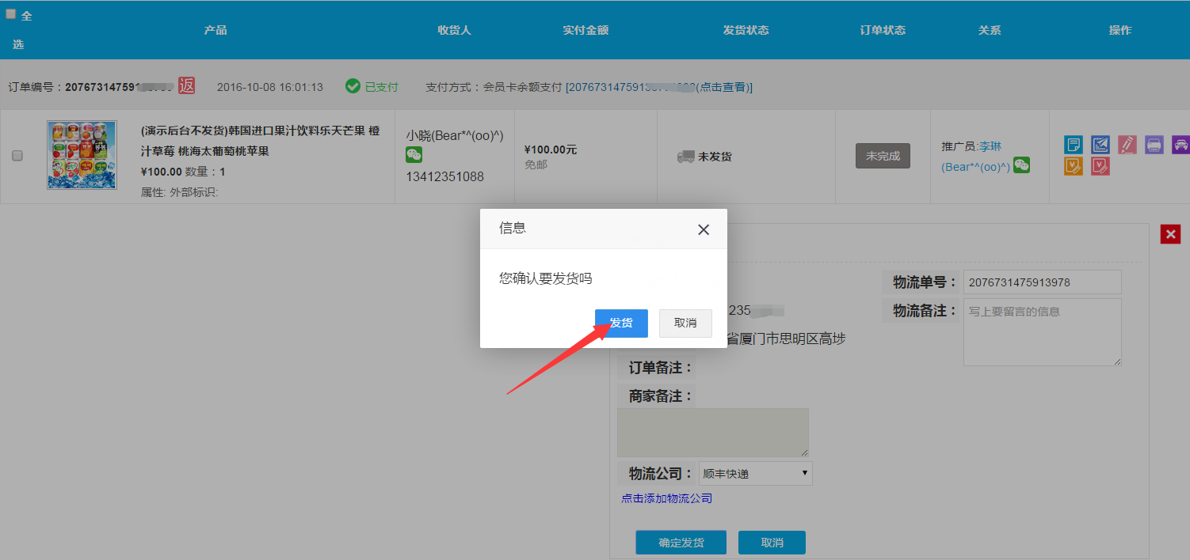Click the purple printer icon
Image resolution: width=1190 pixels, height=560 pixels.
coord(1154,145)
